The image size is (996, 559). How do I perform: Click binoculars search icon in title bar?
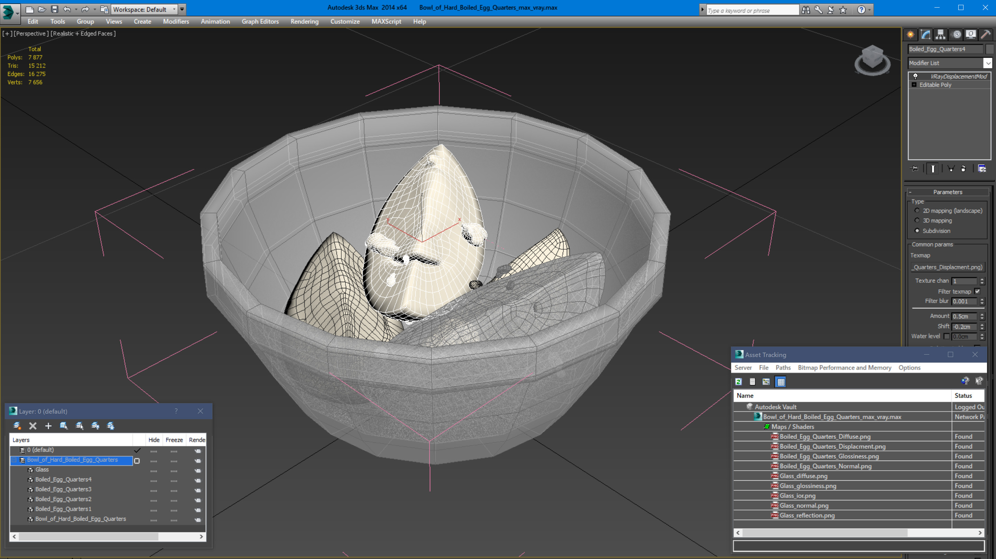coord(806,10)
